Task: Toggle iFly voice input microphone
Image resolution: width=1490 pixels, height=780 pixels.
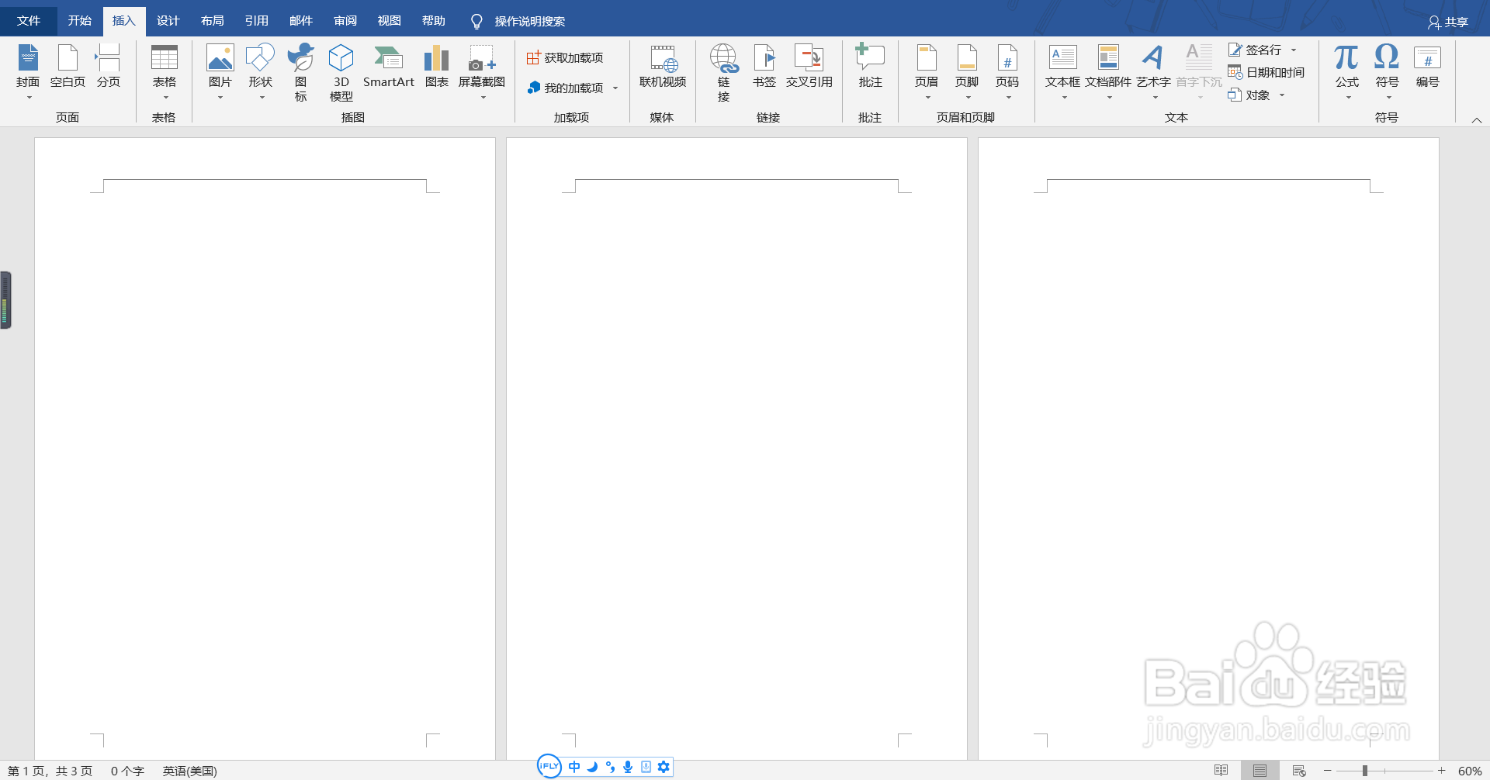Action: point(628,767)
